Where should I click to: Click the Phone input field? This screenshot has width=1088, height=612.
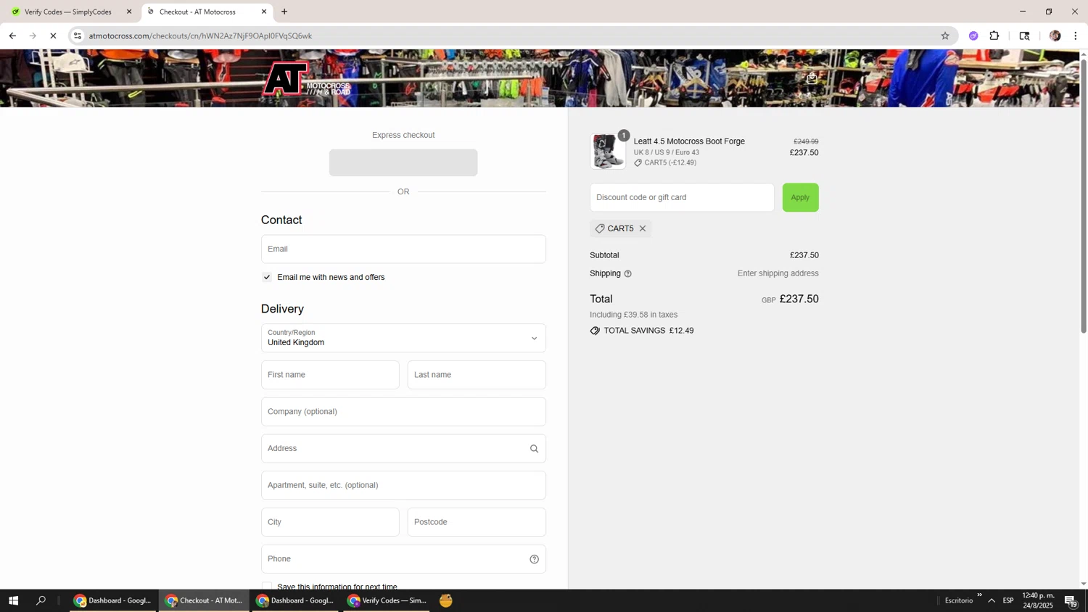[403, 559]
